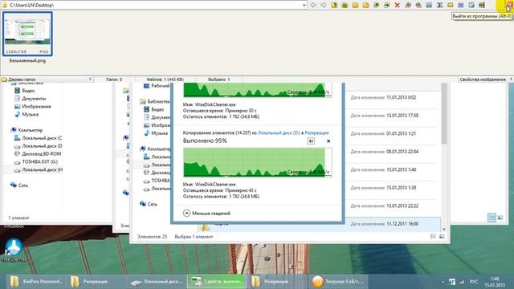Open the Загрузки 0 кБ/с taskbar button
This screenshot has height=289, width=514.
(338, 282)
